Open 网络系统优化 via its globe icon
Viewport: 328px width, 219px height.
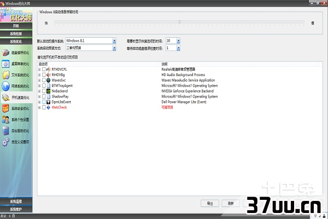[x=5, y=86]
